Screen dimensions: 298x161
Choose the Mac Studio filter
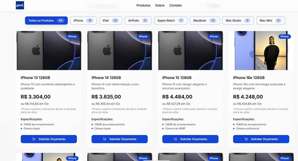[x=238, y=21]
